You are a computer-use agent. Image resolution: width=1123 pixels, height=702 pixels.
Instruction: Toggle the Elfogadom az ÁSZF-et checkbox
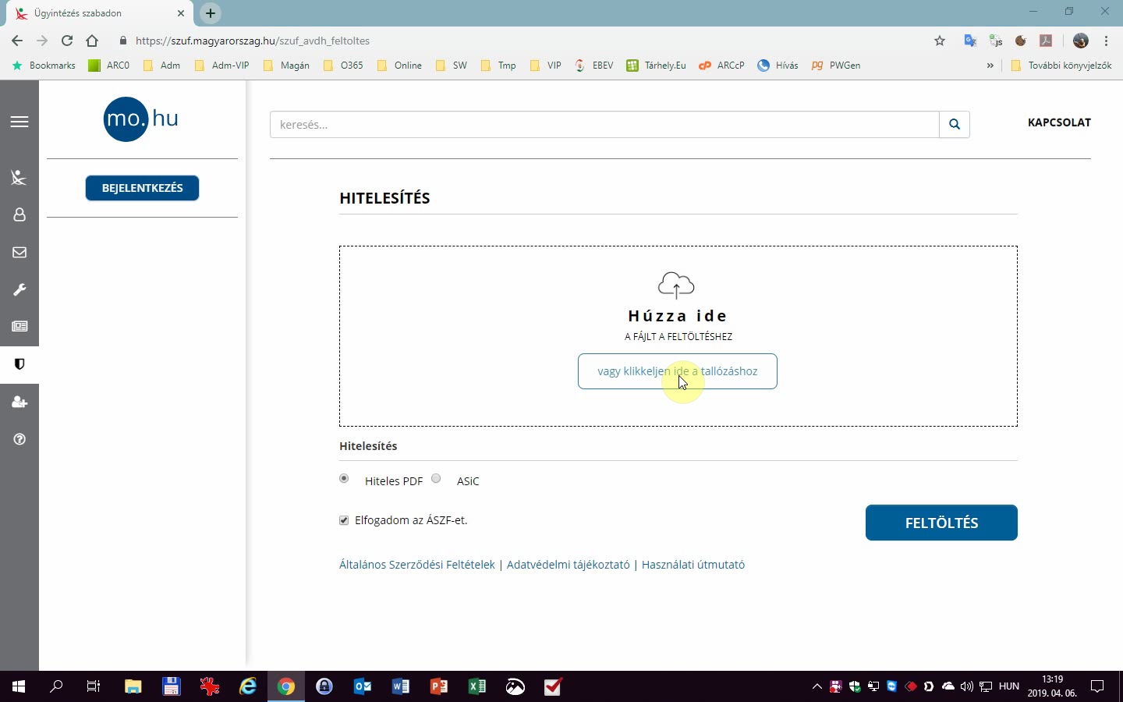coord(344,520)
